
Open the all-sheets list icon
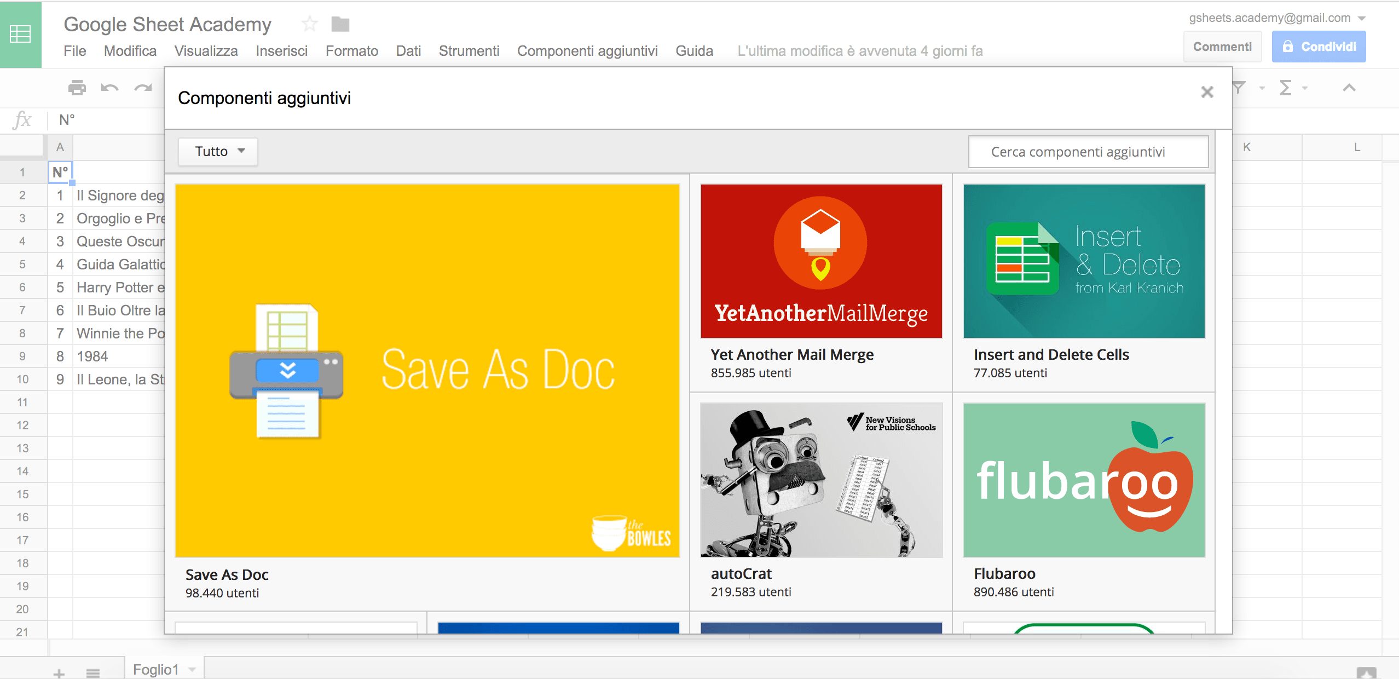click(x=93, y=672)
